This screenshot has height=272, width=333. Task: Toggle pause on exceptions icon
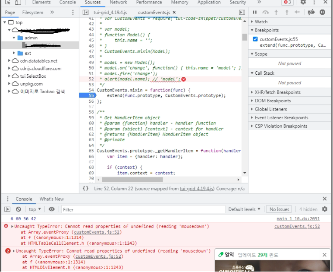pos(322,13)
